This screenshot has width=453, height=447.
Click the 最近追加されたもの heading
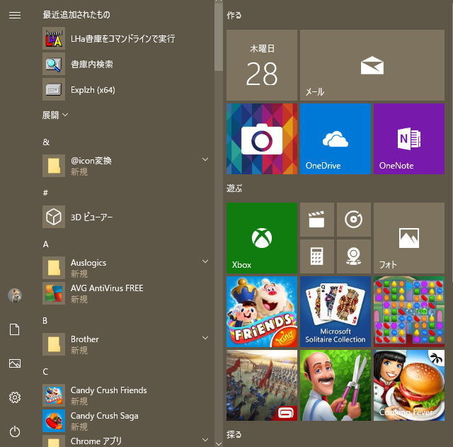[x=76, y=15]
